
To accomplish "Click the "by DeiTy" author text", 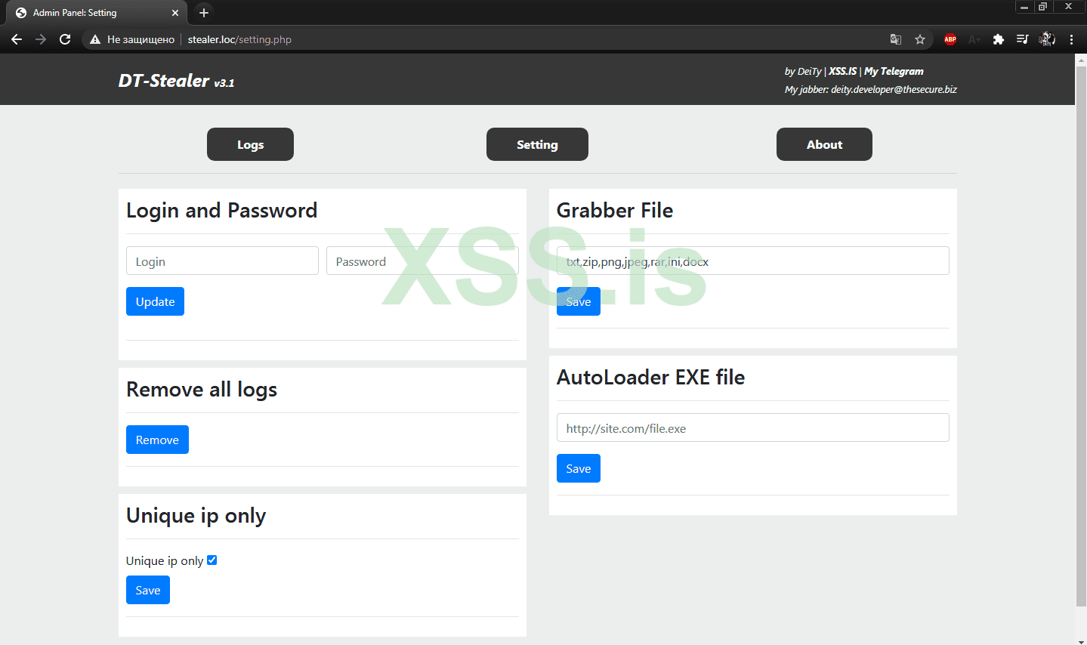I will [803, 71].
